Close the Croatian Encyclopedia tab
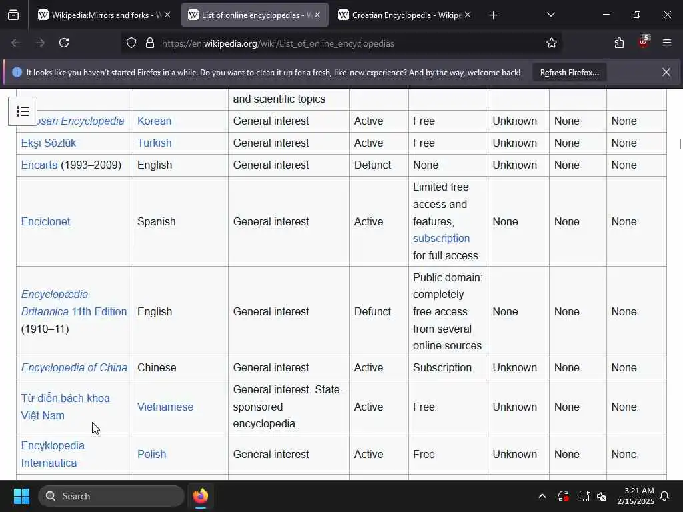Screen dimensions: 683x512 coord(468,15)
